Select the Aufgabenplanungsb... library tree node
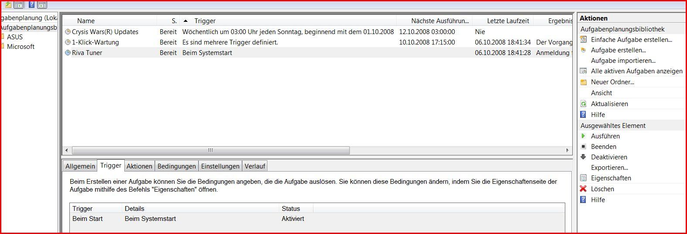The height and width of the screenshot is (234, 687). pos(28,27)
